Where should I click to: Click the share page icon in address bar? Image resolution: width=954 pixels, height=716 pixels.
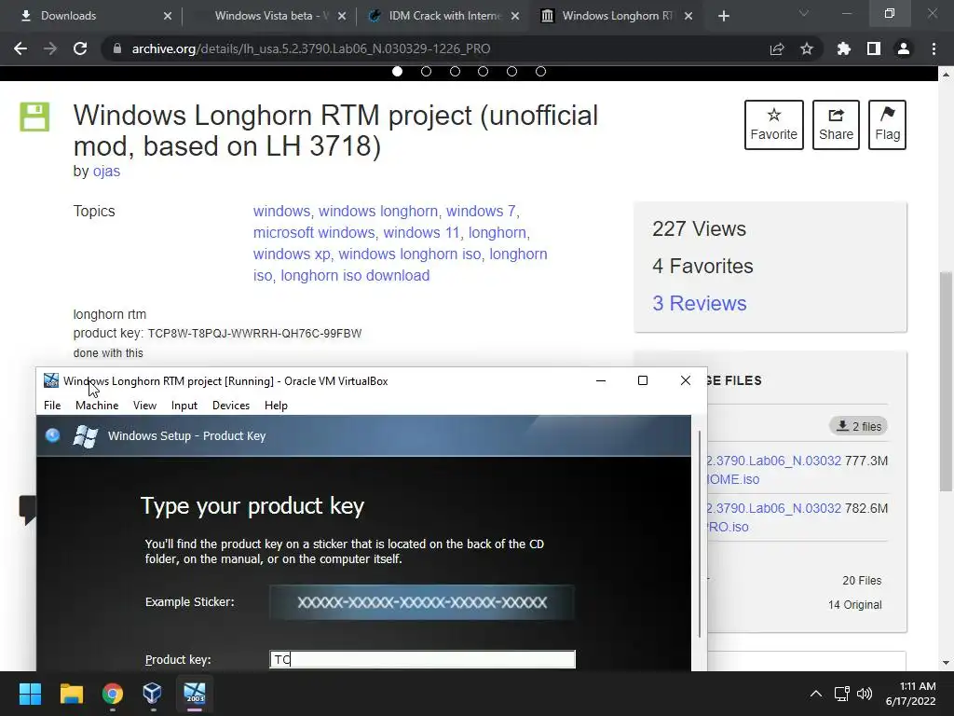(777, 48)
